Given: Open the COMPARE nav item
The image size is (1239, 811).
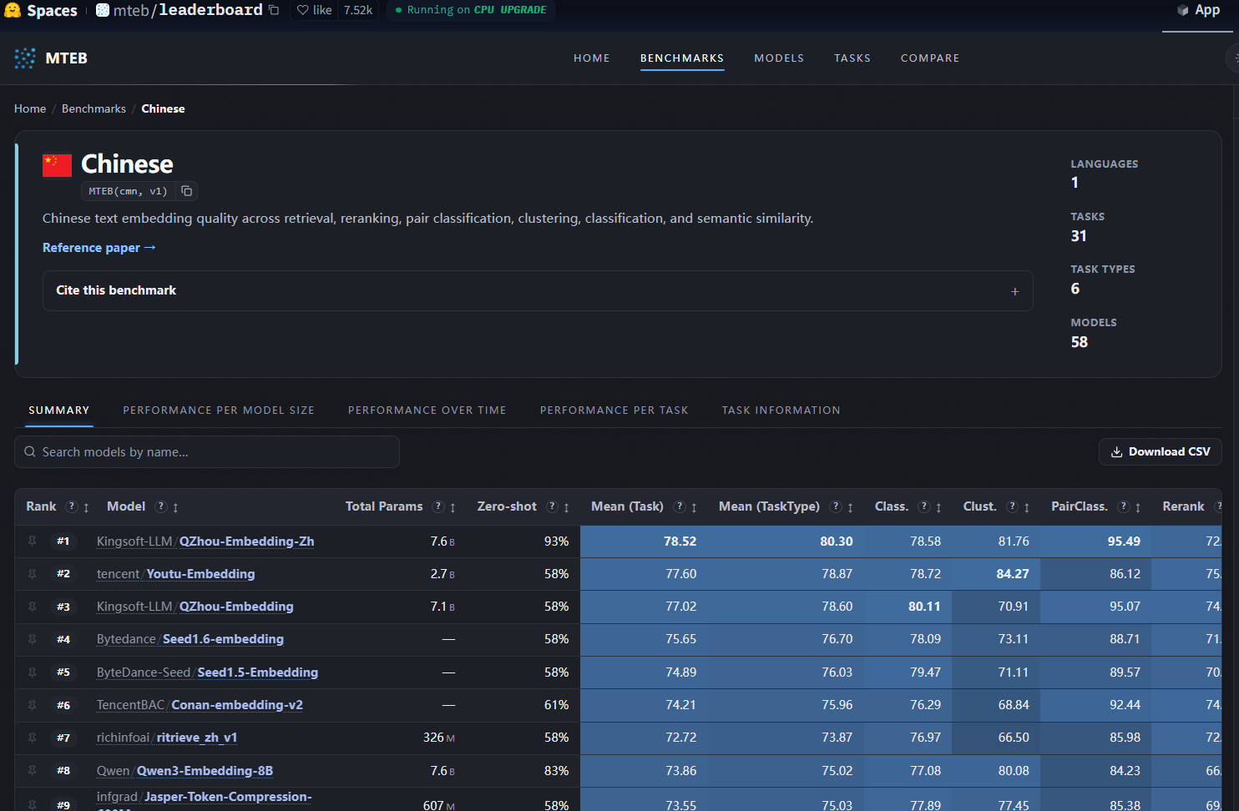Looking at the screenshot, I should coord(930,58).
